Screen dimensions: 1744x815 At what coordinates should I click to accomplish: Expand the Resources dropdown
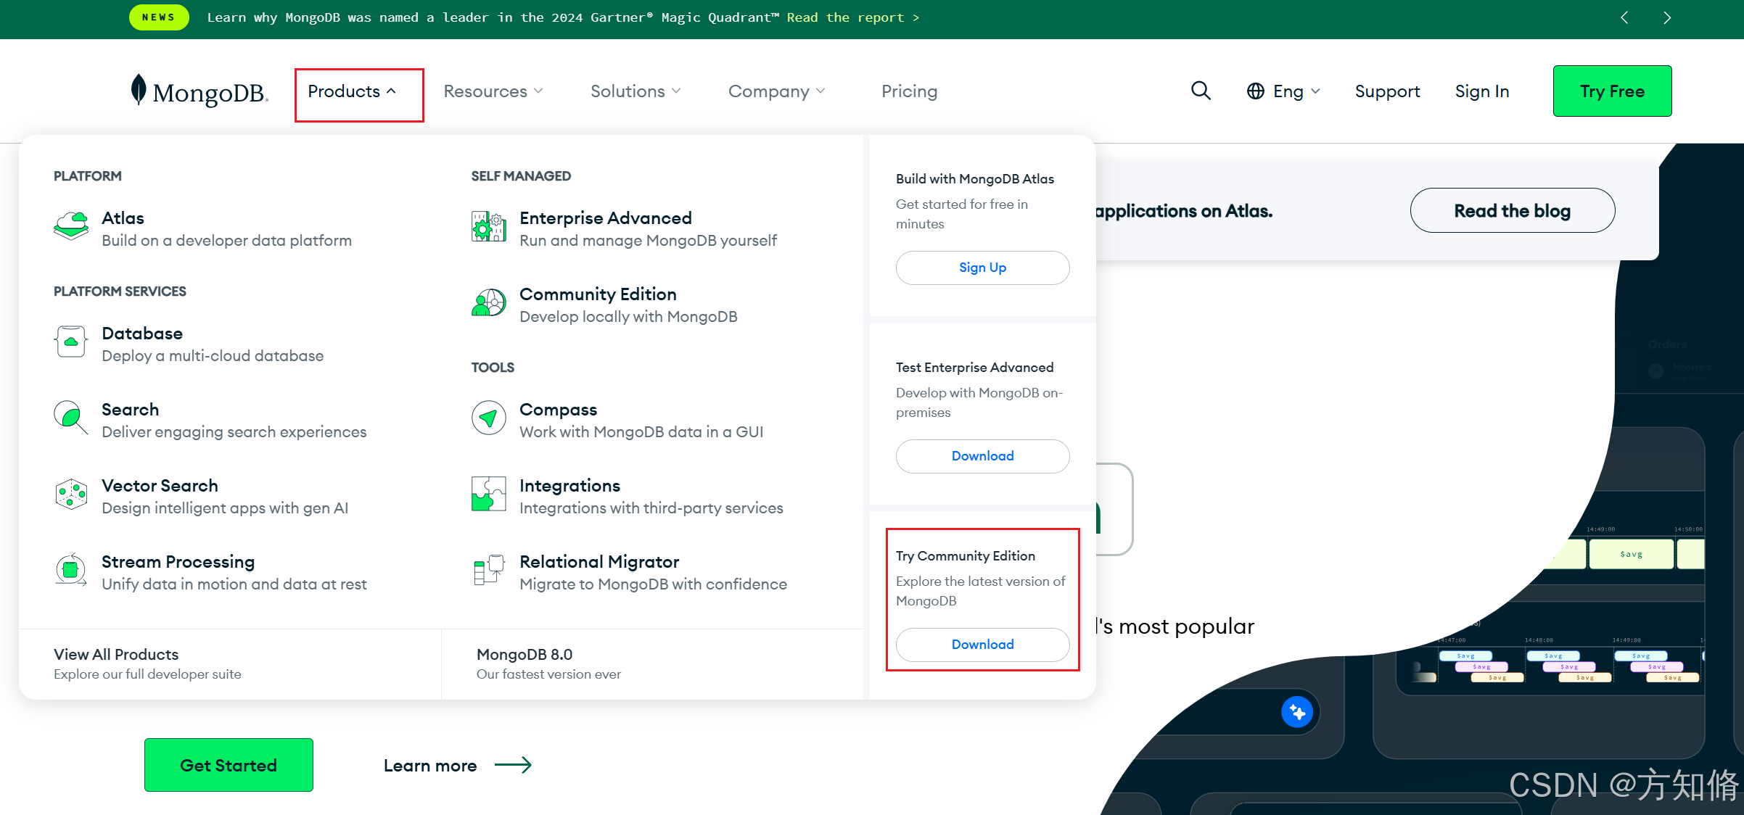pos(493,91)
